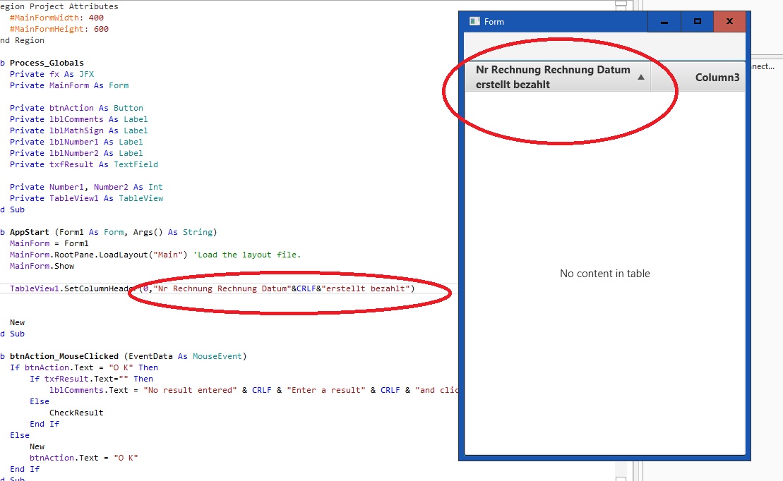This screenshot has height=481, width=783.
Task: Click the 'Private fx As JFX' line
Action: (52, 74)
